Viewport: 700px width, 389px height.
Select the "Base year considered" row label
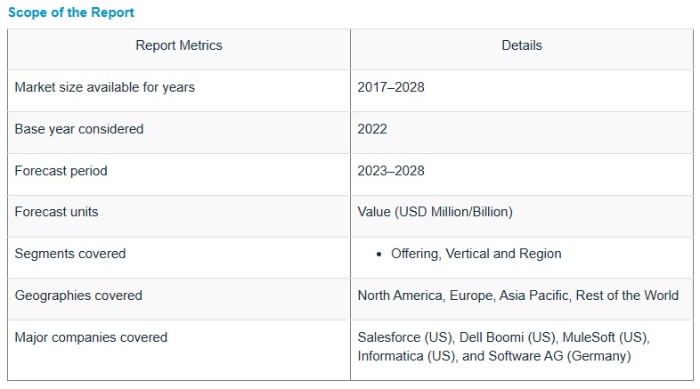point(79,129)
